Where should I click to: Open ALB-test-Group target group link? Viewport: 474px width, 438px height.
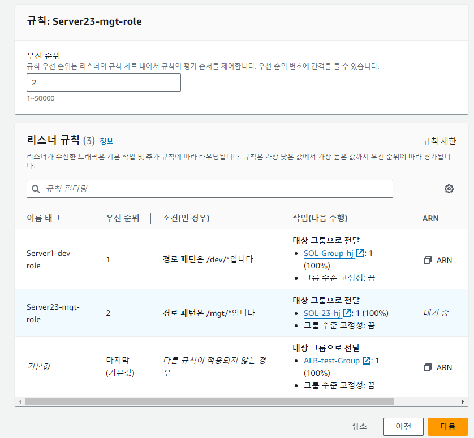point(331,361)
